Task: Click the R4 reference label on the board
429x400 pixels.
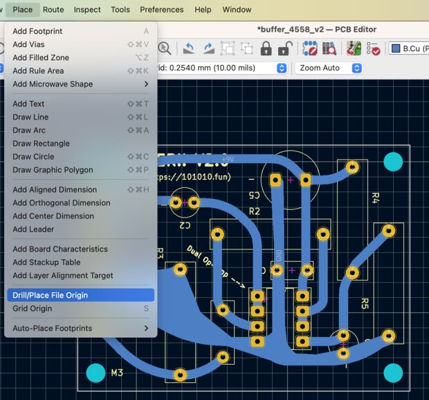Action: [x=375, y=198]
